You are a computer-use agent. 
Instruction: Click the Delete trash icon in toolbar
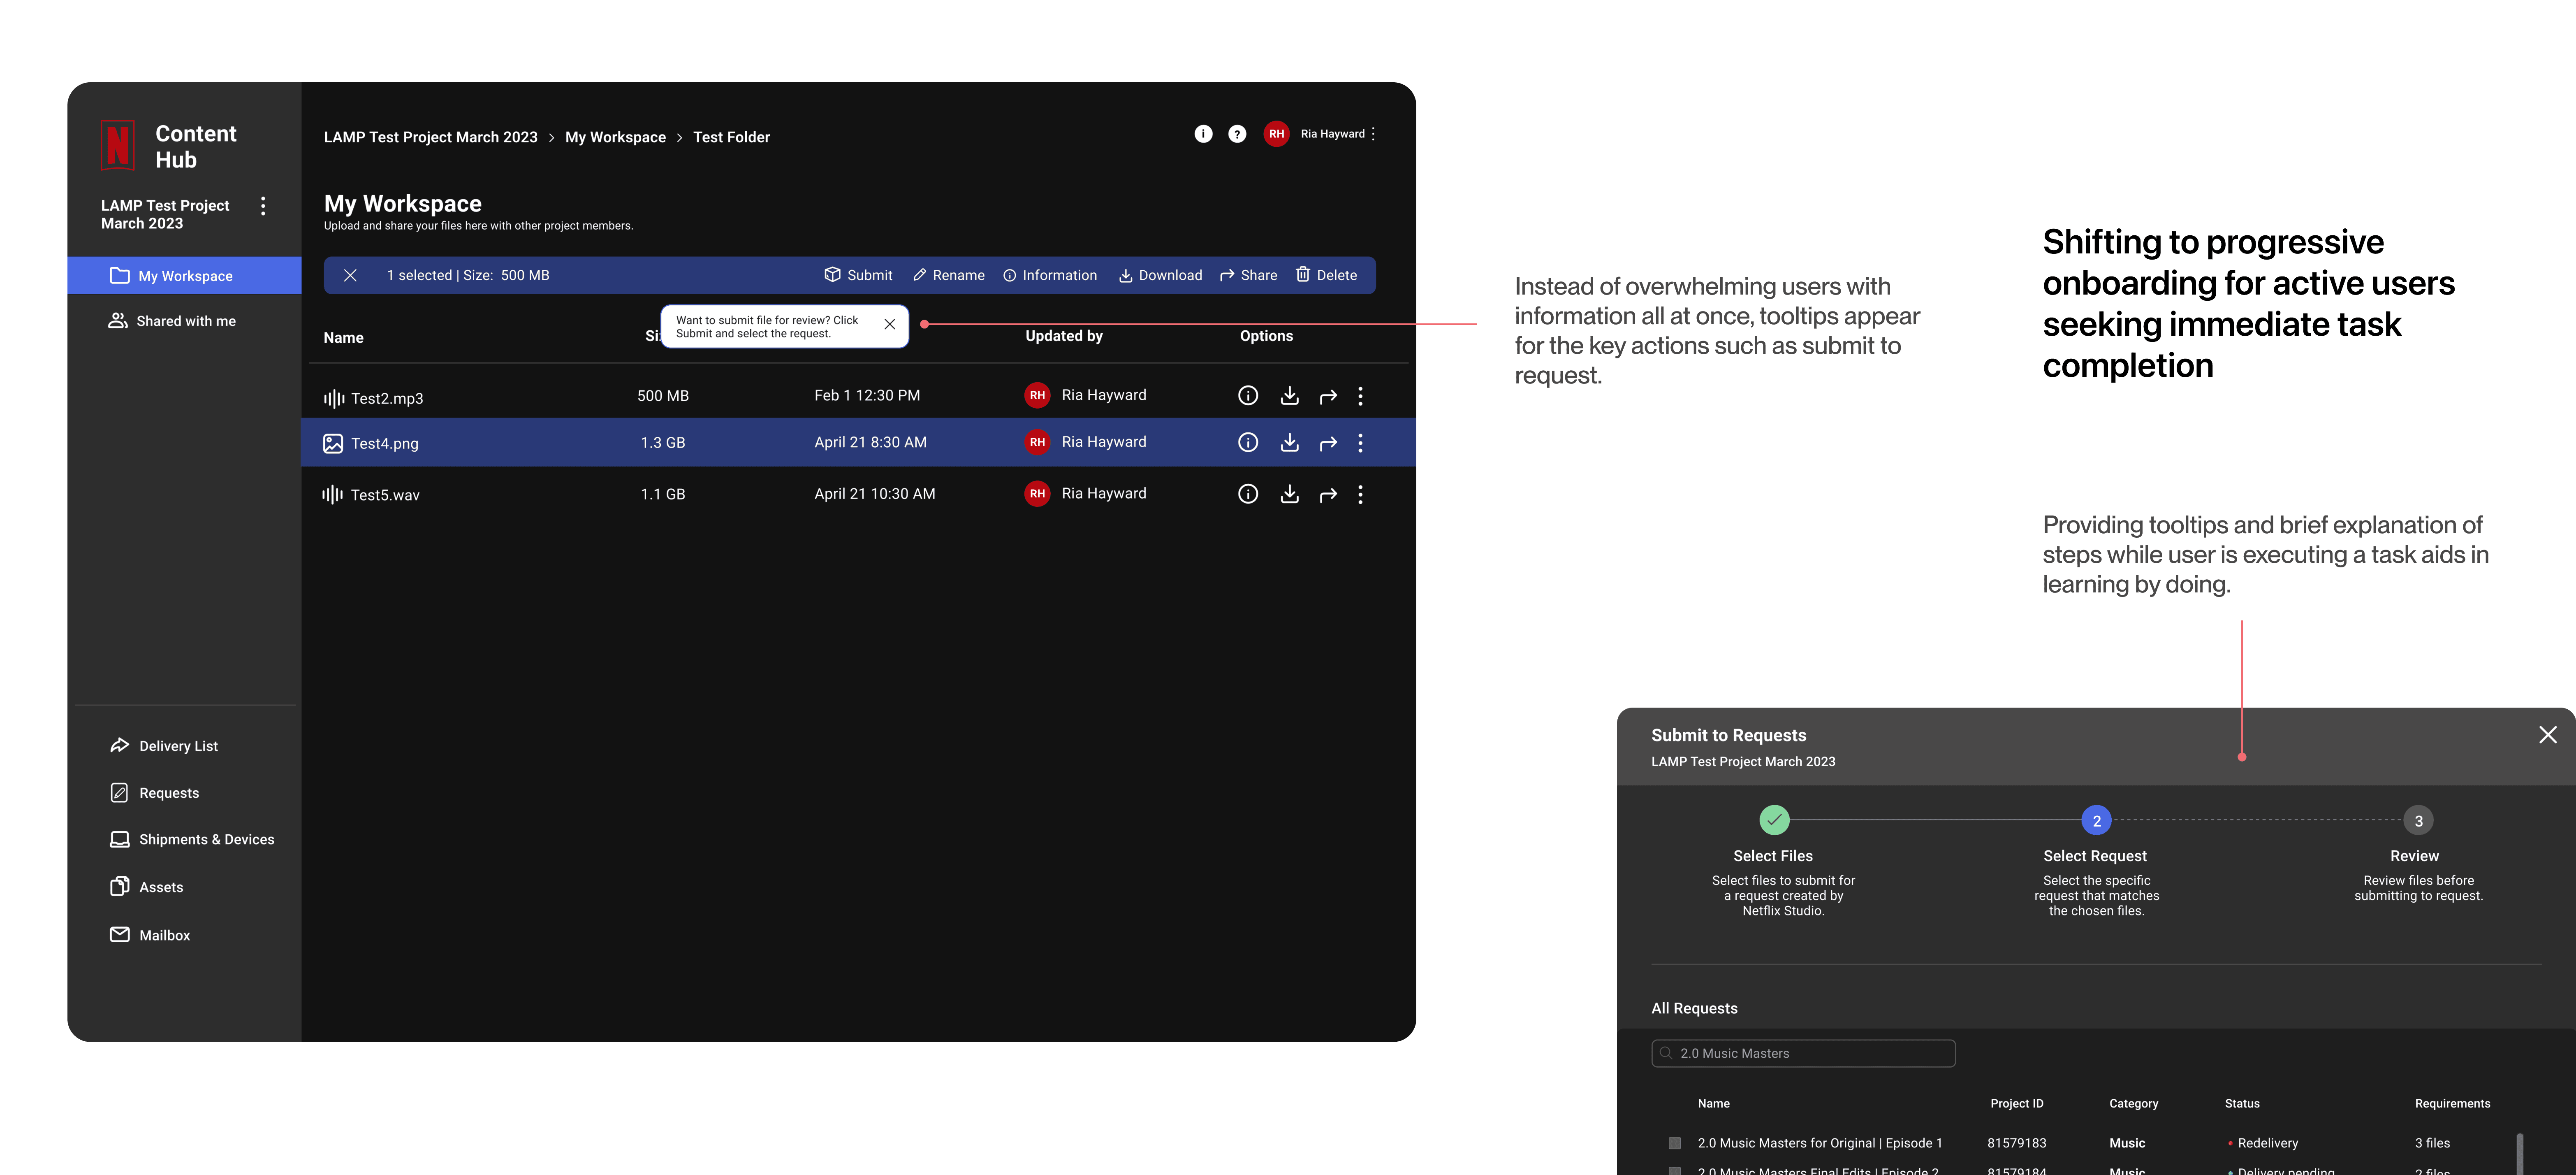1302,274
